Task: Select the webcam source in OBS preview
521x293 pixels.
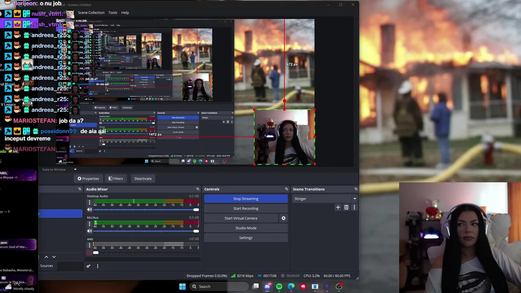Action: click(285, 137)
